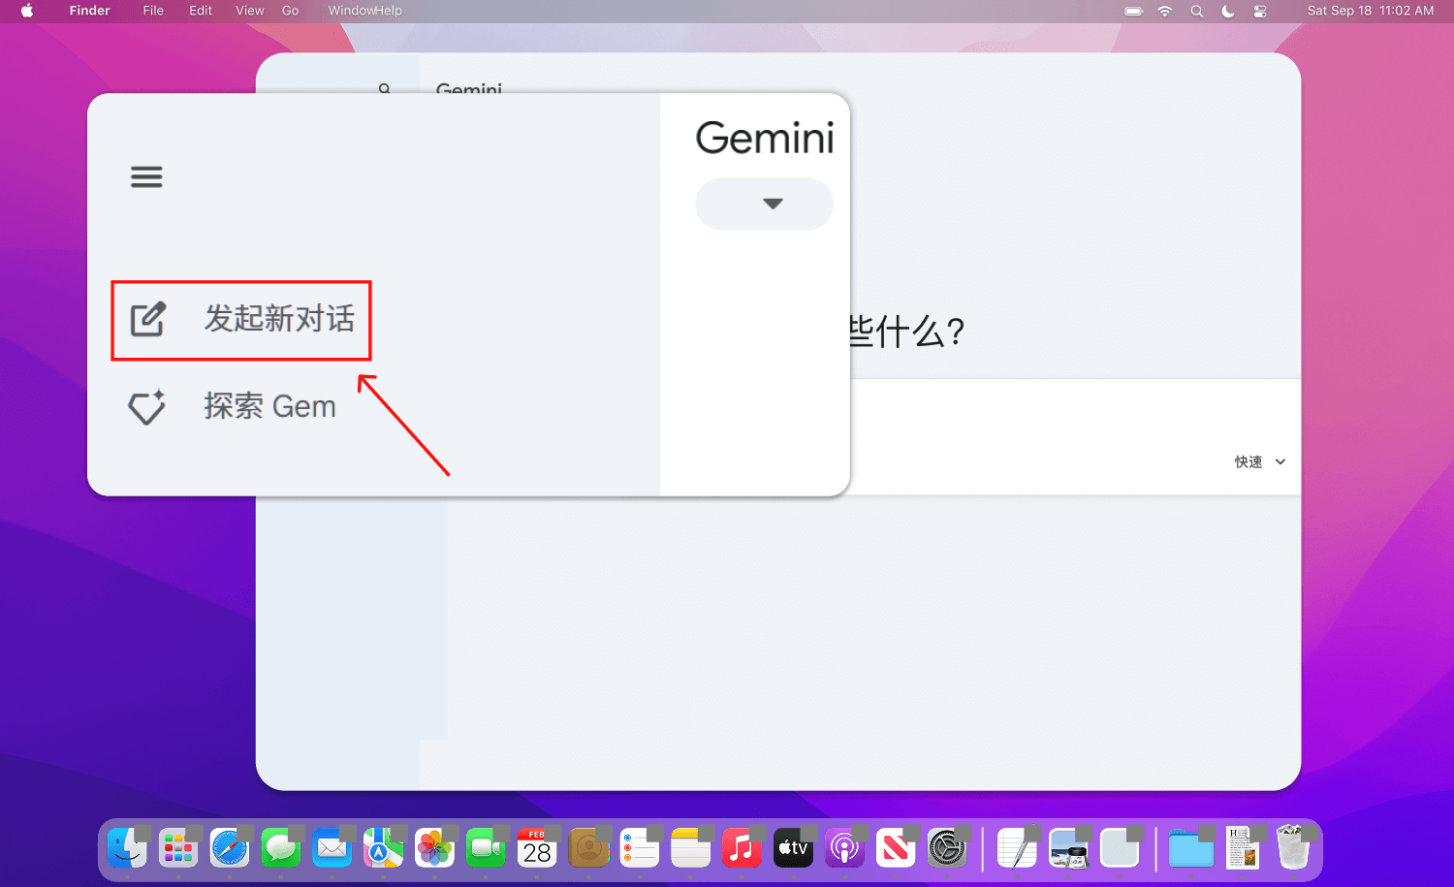This screenshot has width=1454, height=887.
Task: Open the Trash in the Dock
Action: [1293, 849]
